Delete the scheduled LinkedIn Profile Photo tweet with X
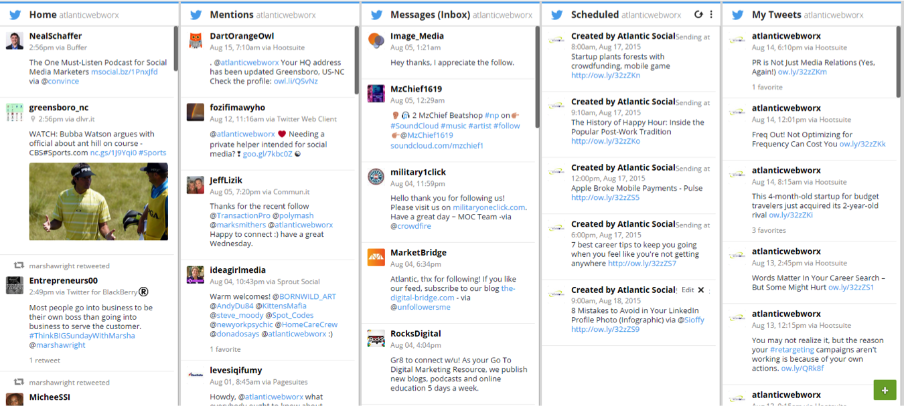This screenshot has width=904, height=406. pyautogui.click(x=701, y=290)
